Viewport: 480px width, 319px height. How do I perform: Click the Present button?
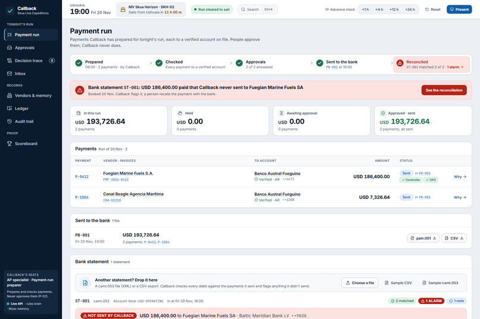coord(459,10)
